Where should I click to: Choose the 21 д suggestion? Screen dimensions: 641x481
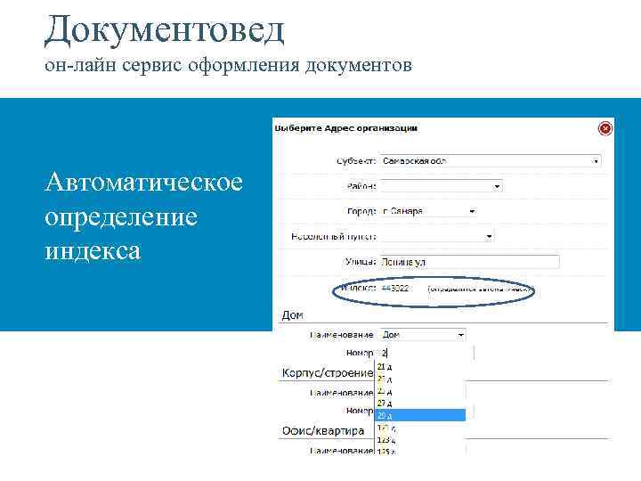(420, 367)
